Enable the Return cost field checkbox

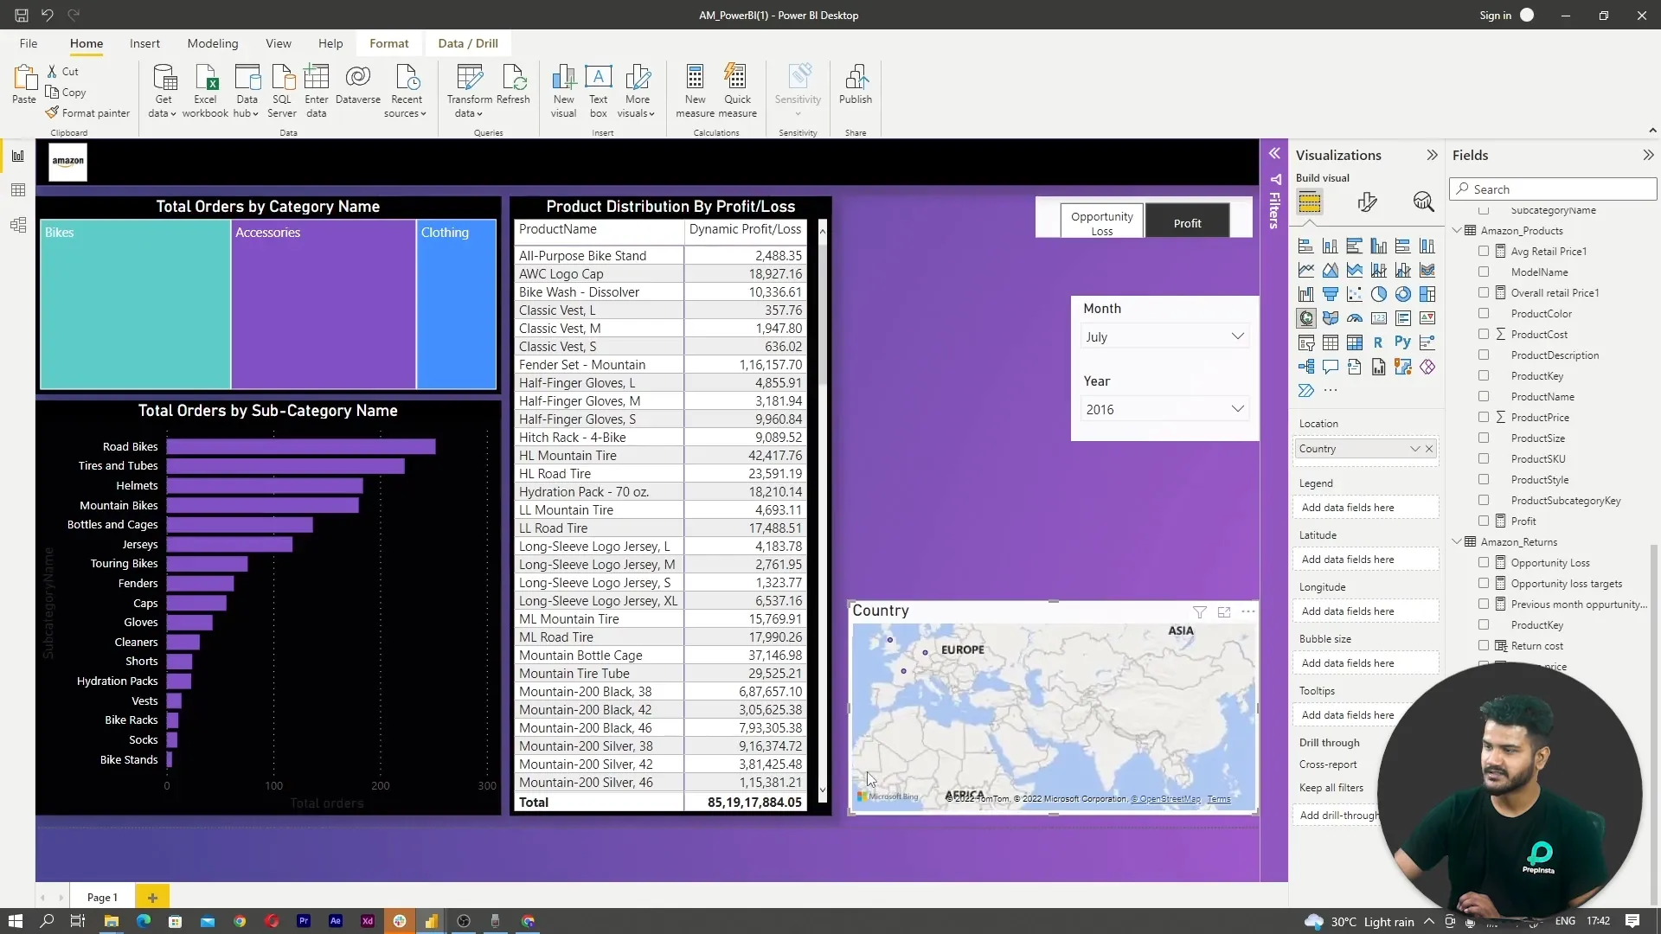coord(1484,645)
